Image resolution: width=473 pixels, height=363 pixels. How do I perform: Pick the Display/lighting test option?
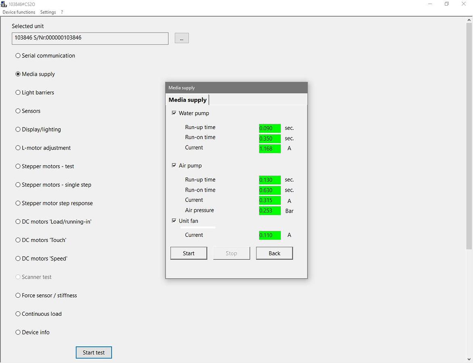click(x=18, y=129)
